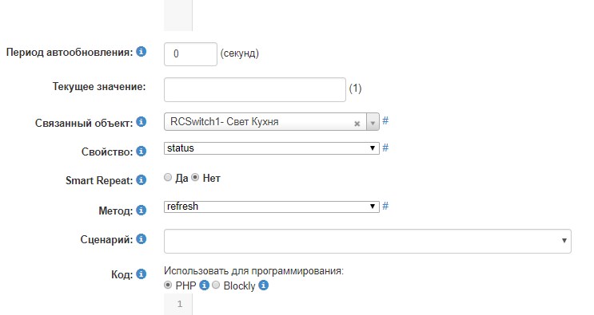The image size is (594, 315).
Task: Show help icon beside Код label
Action: coord(142,274)
